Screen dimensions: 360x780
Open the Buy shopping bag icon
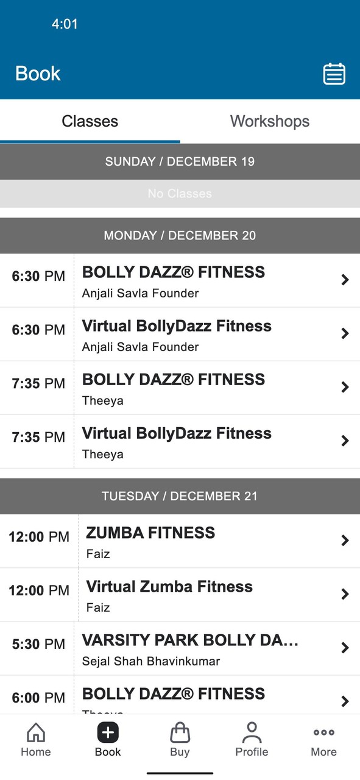pyautogui.click(x=180, y=734)
